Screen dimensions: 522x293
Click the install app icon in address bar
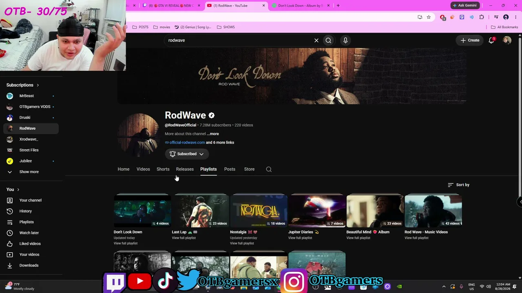420,17
